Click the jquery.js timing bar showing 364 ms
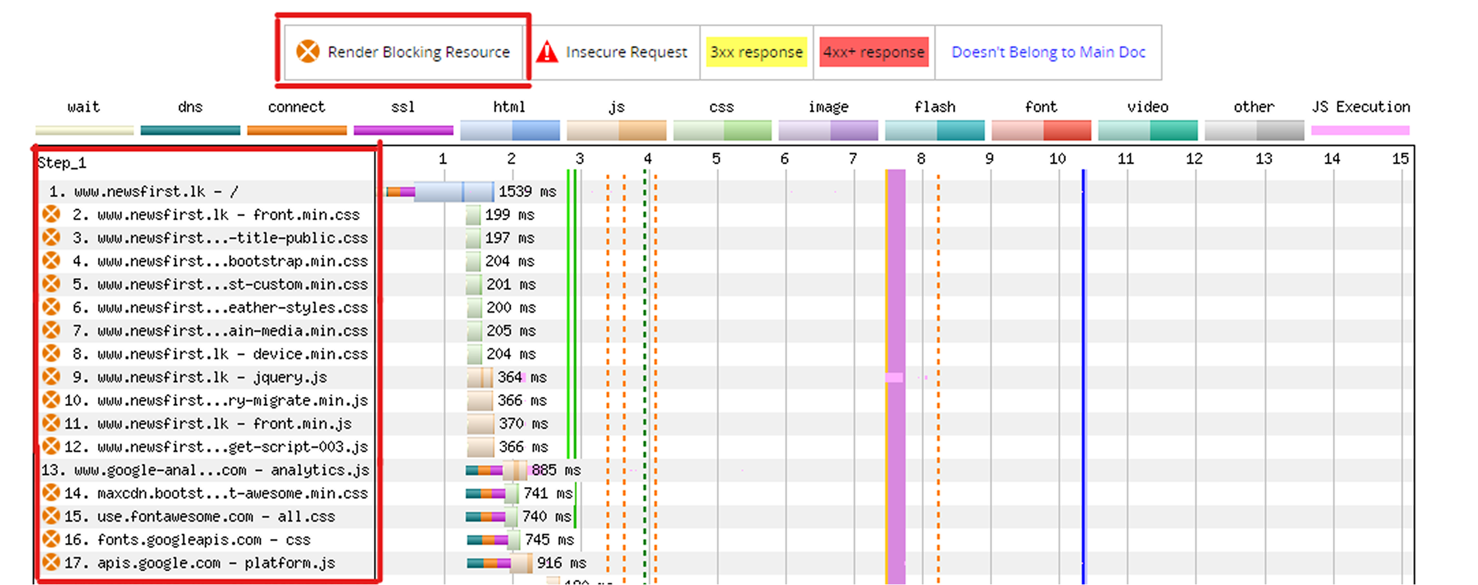This screenshot has height=585, width=1478. [x=480, y=377]
